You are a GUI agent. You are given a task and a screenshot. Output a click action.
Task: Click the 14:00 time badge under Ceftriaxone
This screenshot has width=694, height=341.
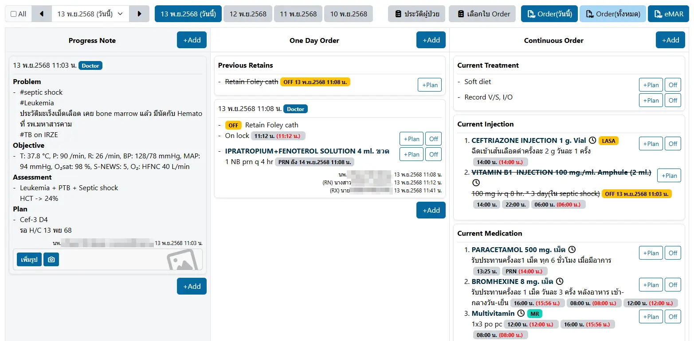(x=500, y=162)
